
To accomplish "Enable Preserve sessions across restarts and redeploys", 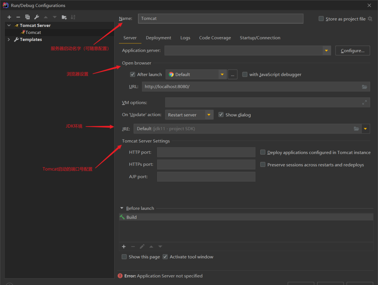I will pos(263,165).
